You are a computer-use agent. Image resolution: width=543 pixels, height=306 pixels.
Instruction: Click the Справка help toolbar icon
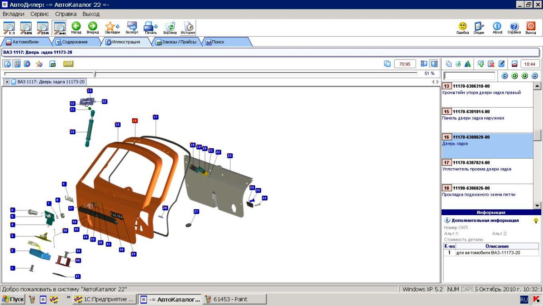point(514,28)
